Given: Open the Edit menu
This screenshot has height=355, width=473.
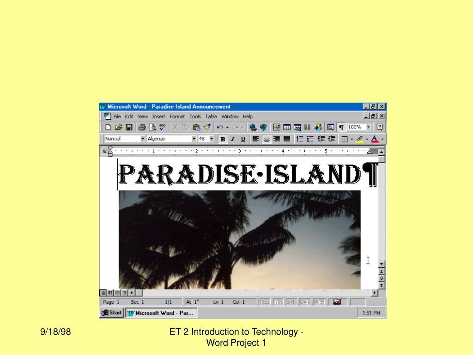Looking at the screenshot, I should [x=129, y=116].
